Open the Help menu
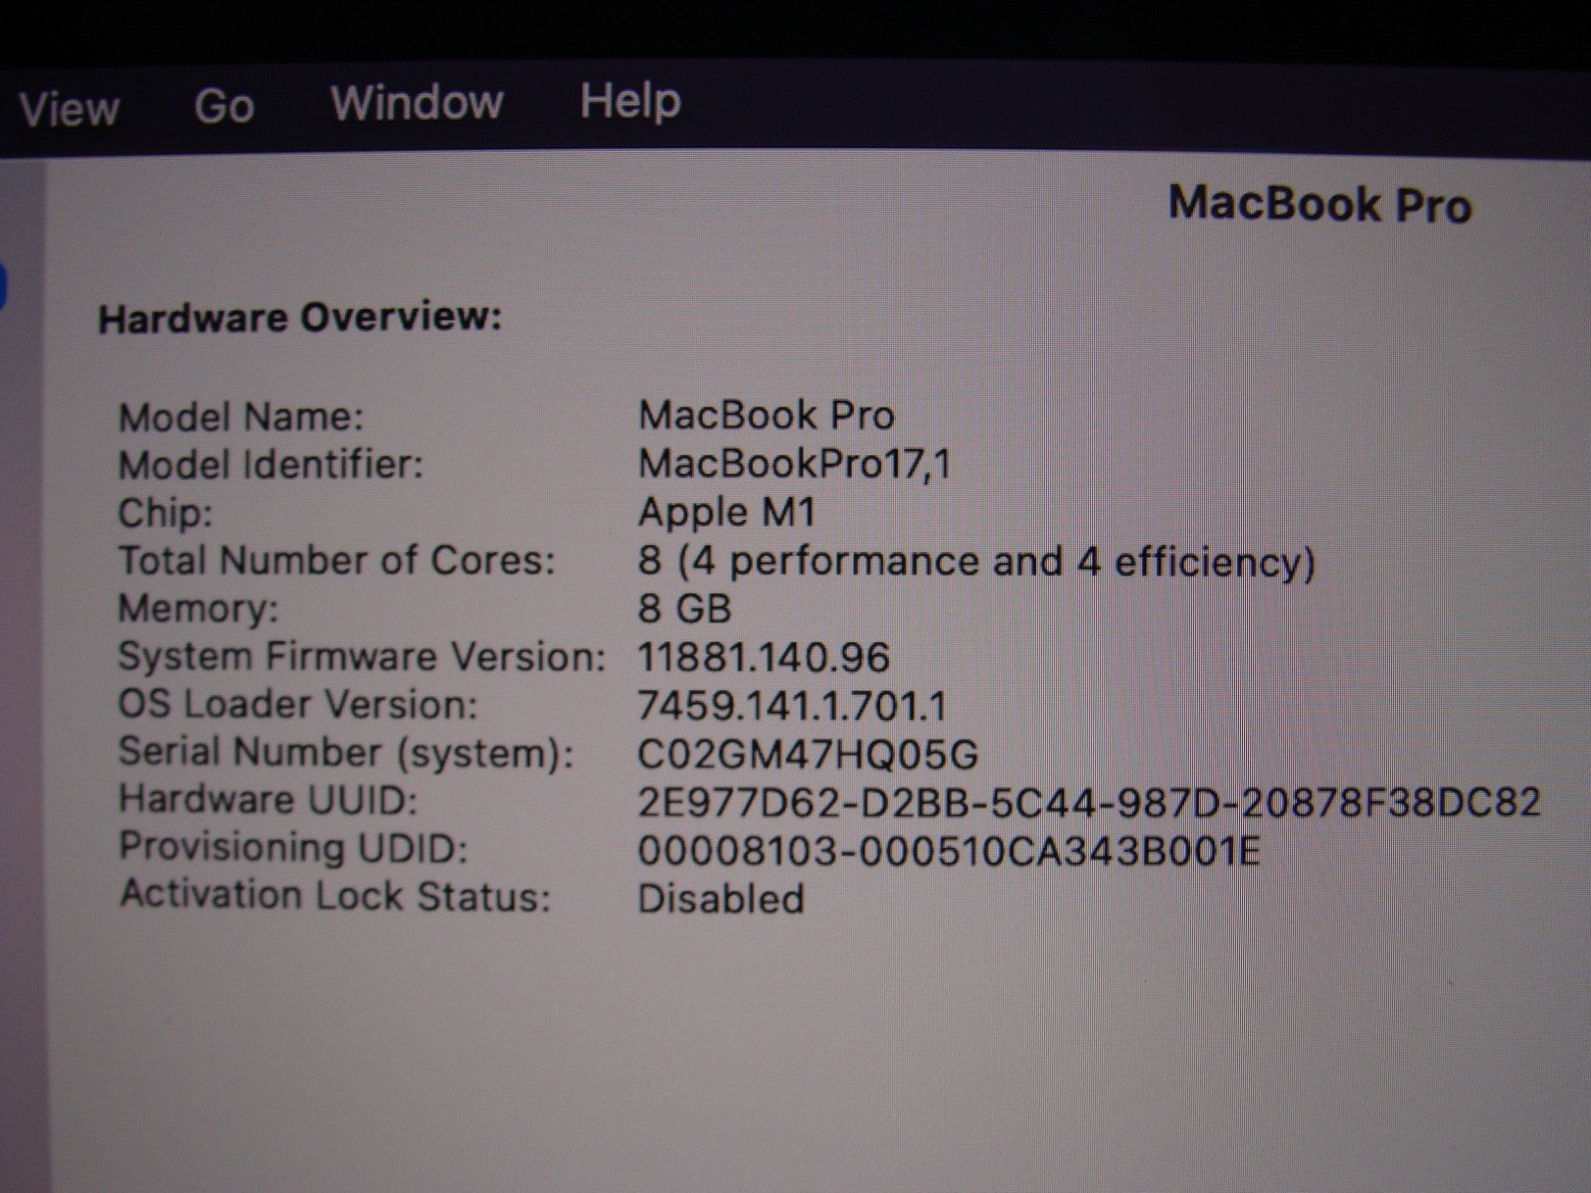 click(630, 101)
